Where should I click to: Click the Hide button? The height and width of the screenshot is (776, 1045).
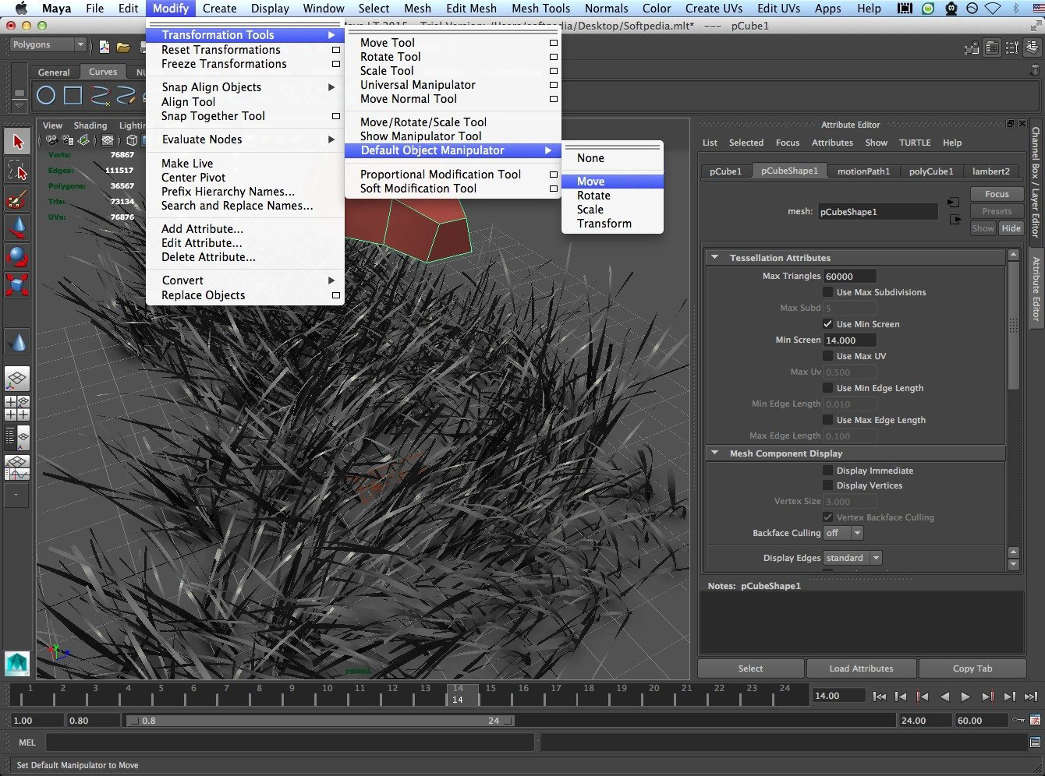pyautogui.click(x=1011, y=228)
